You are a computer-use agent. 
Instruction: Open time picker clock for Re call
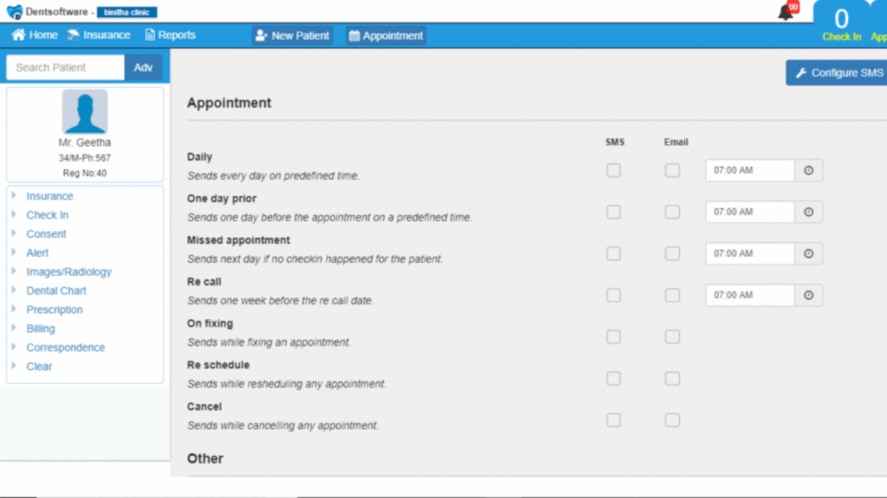[808, 296]
